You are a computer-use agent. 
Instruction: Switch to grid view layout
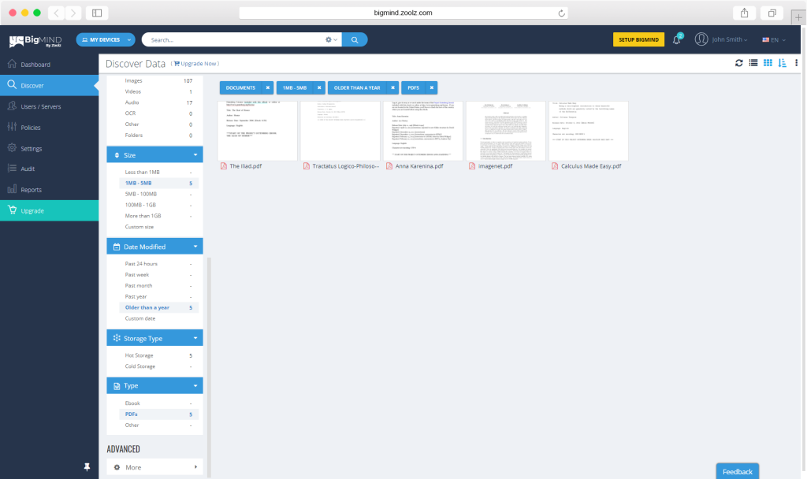coord(767,63)
